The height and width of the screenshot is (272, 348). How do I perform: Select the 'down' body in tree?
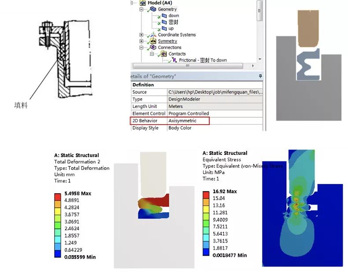pos(174,16)
